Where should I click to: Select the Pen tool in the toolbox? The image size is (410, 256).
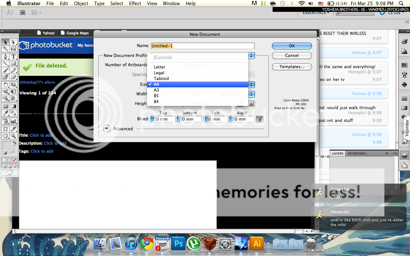(5, 57)
